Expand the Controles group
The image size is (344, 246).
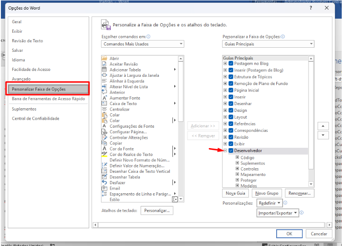click(x=237, y=169)
